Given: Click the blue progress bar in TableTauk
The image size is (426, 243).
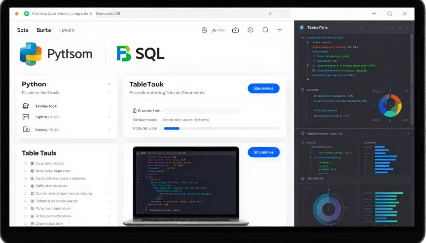Looking at the screenshot, I should point(172,129).
